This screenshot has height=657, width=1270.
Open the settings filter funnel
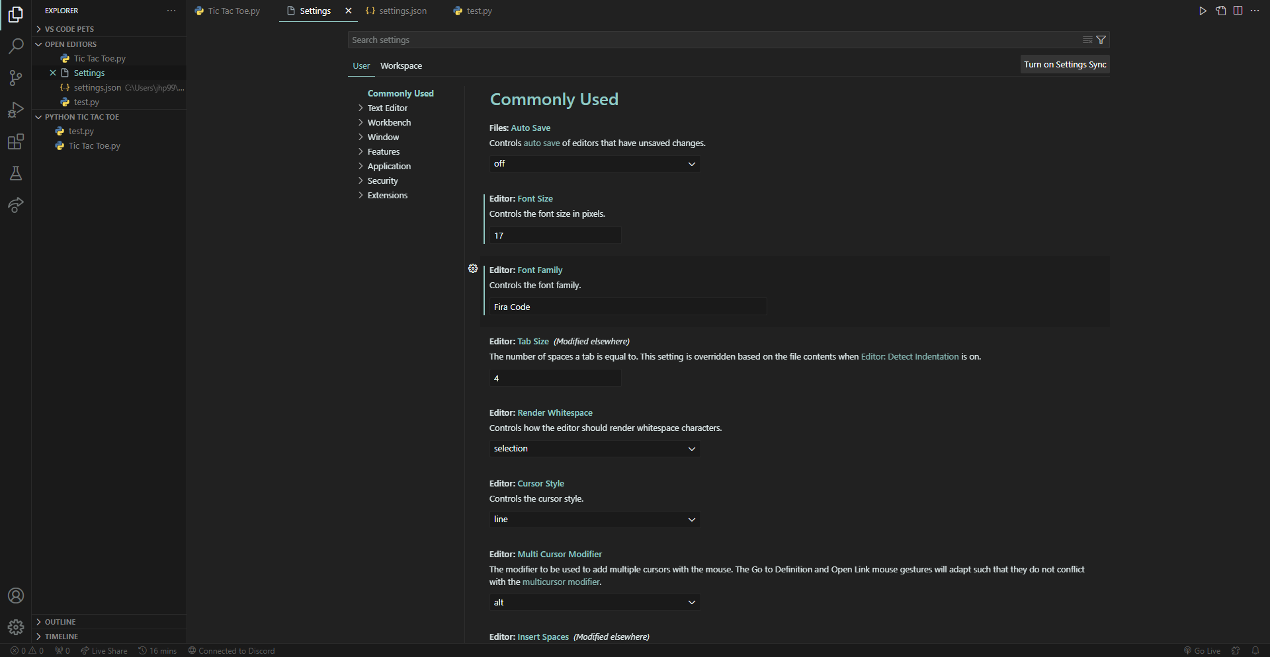pyautogui.click(x=1101, y=40)
